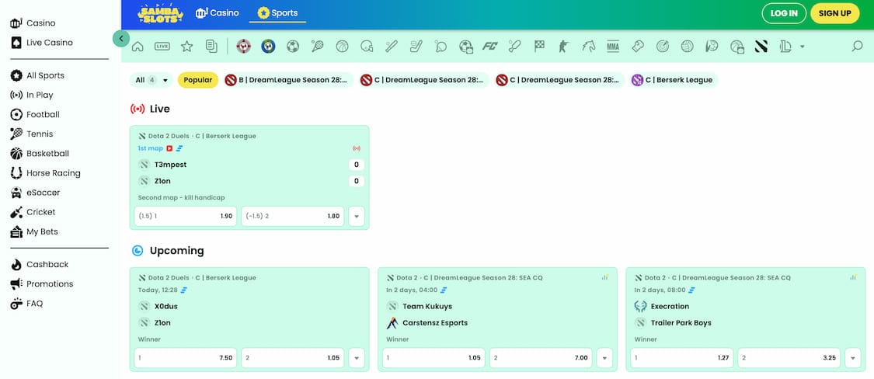Select the checkered racing flag icon
This screenshot has width=874, height=379.
pos(539,47)
